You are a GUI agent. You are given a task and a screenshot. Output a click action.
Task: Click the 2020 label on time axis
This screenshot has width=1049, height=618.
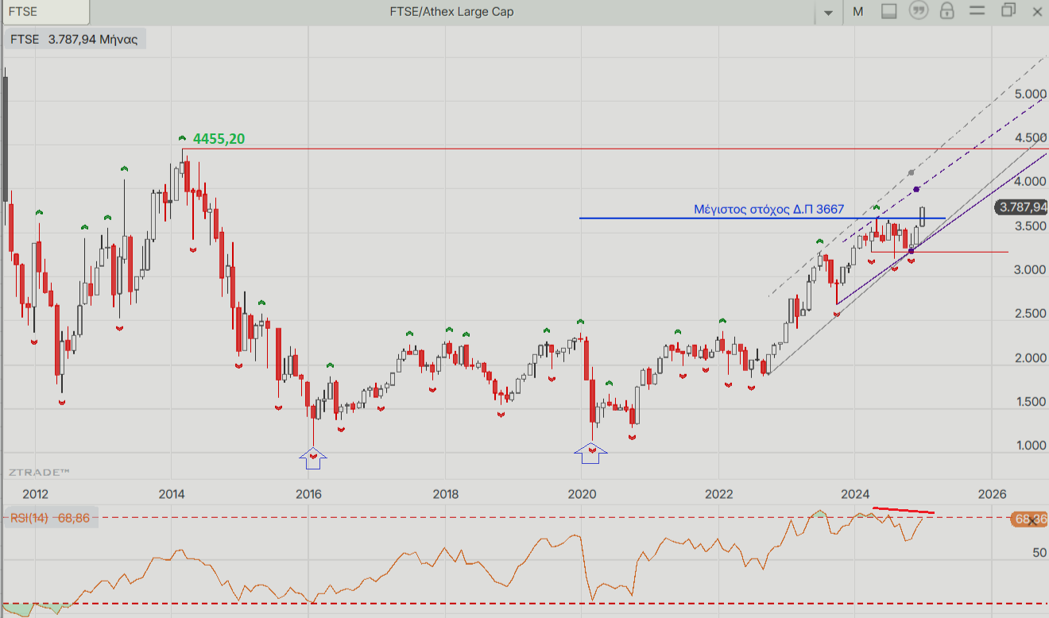(582, 493)
